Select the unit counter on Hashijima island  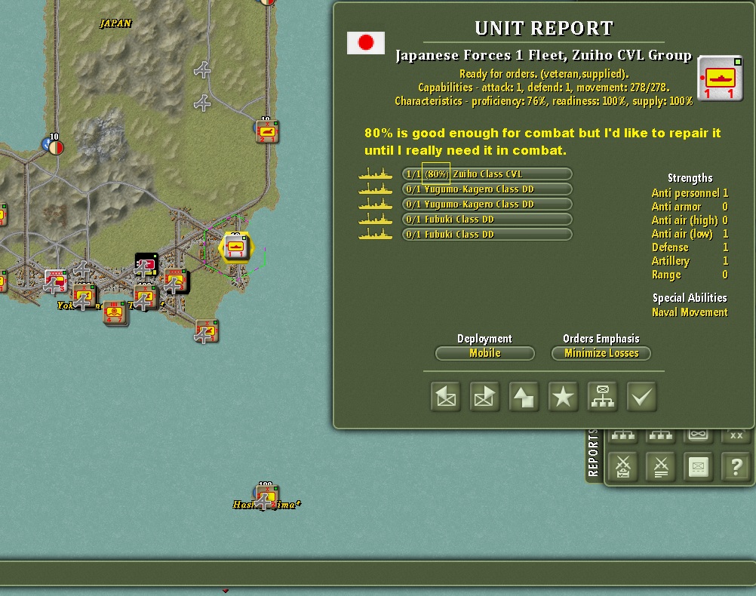(266, 497)
